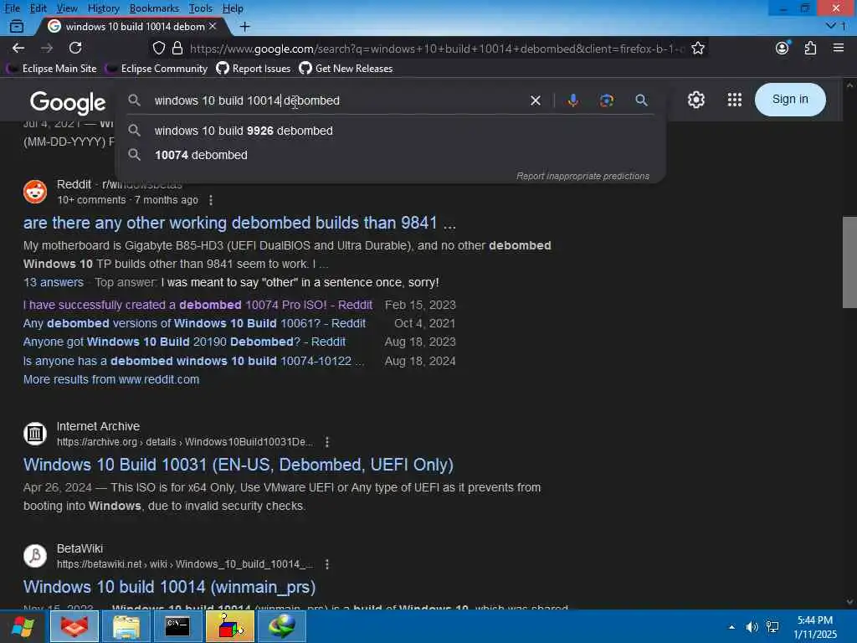
Task: Open File Explorer from the taskbar
Action: 126,626
